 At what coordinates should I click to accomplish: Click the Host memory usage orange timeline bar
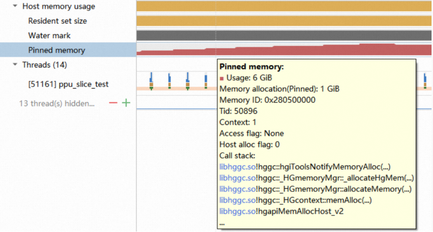pyautogui.click(x=284, y=6)
